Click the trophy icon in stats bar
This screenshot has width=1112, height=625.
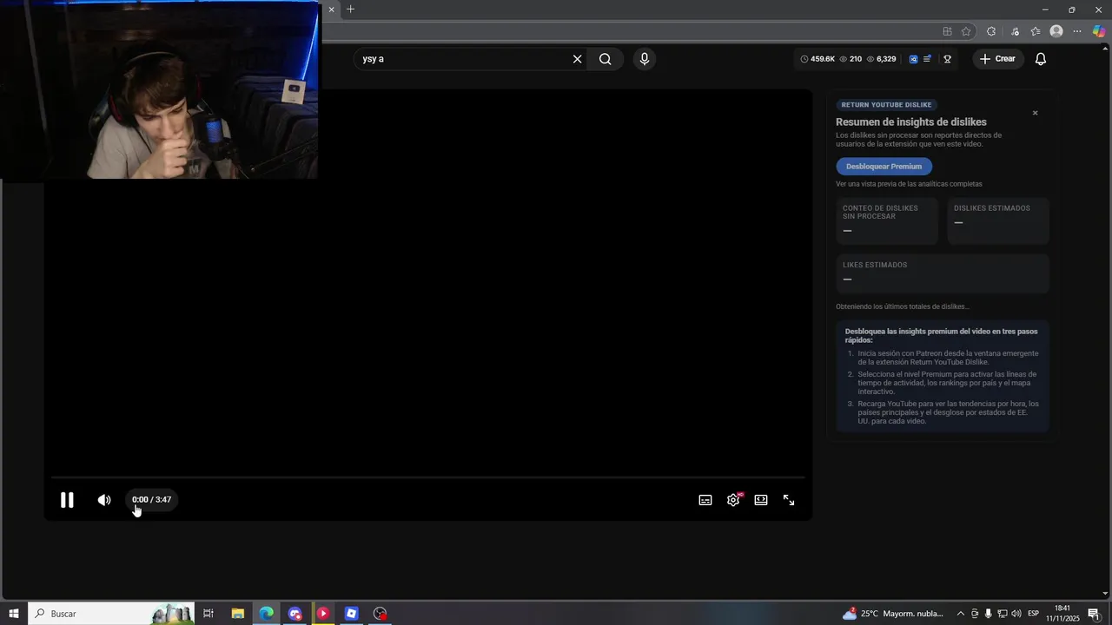(947, 59)
